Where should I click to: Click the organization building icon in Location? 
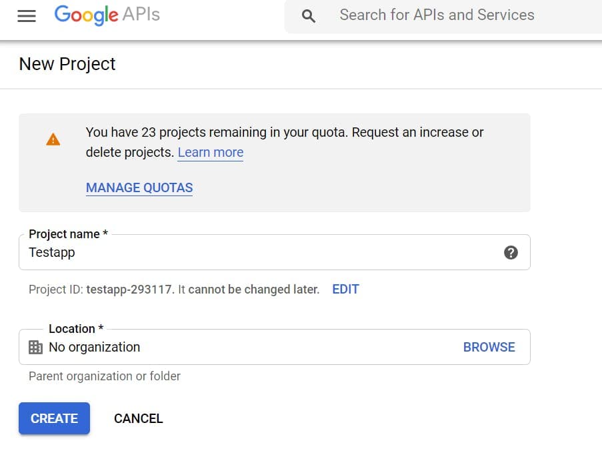35,347
